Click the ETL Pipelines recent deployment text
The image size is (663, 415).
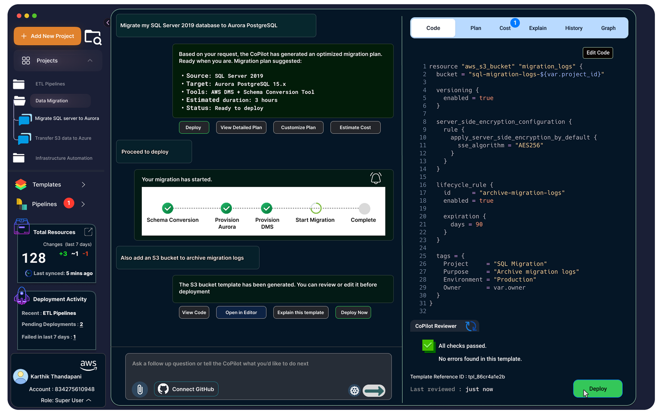coord(59,313)
